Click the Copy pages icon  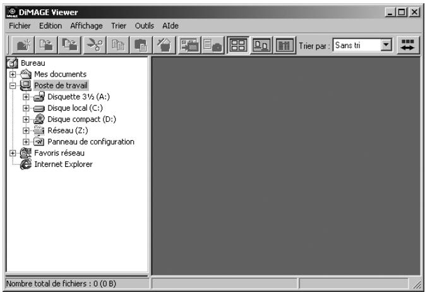pyautogui.click(x=118, y=45)
